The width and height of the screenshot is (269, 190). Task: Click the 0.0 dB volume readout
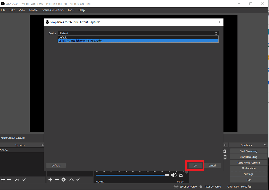tap(180, 182)
